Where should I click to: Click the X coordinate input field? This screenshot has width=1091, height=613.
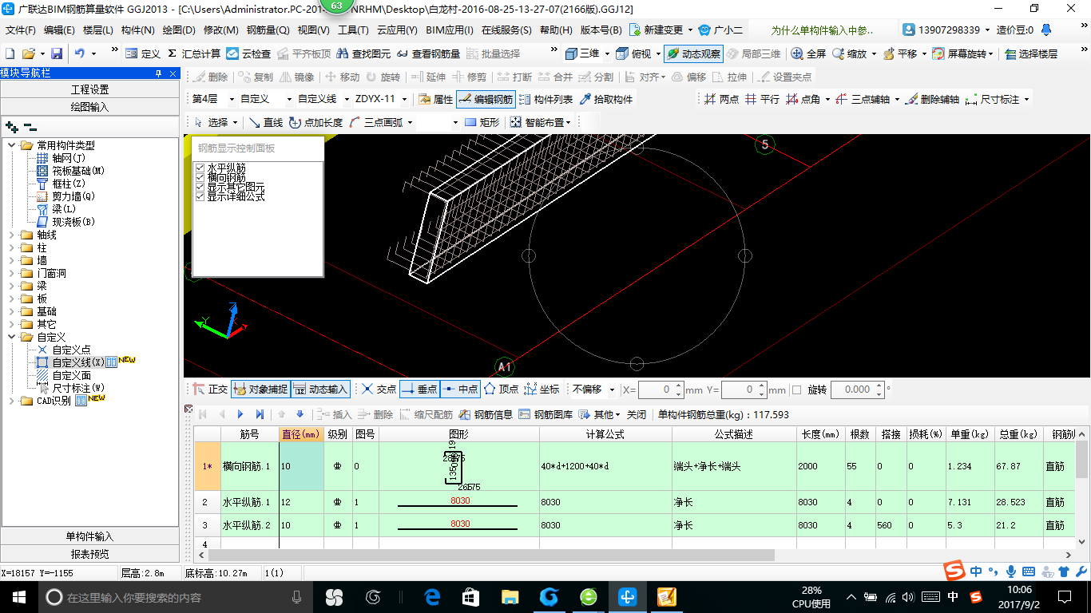click(x=660, y=390)
